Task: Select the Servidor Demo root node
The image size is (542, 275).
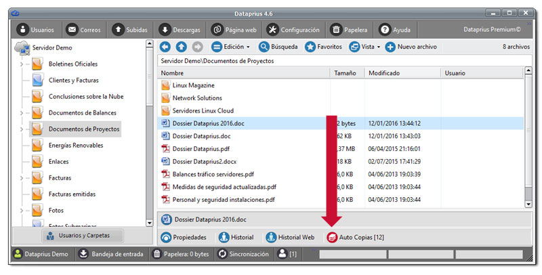Action: 52,47
